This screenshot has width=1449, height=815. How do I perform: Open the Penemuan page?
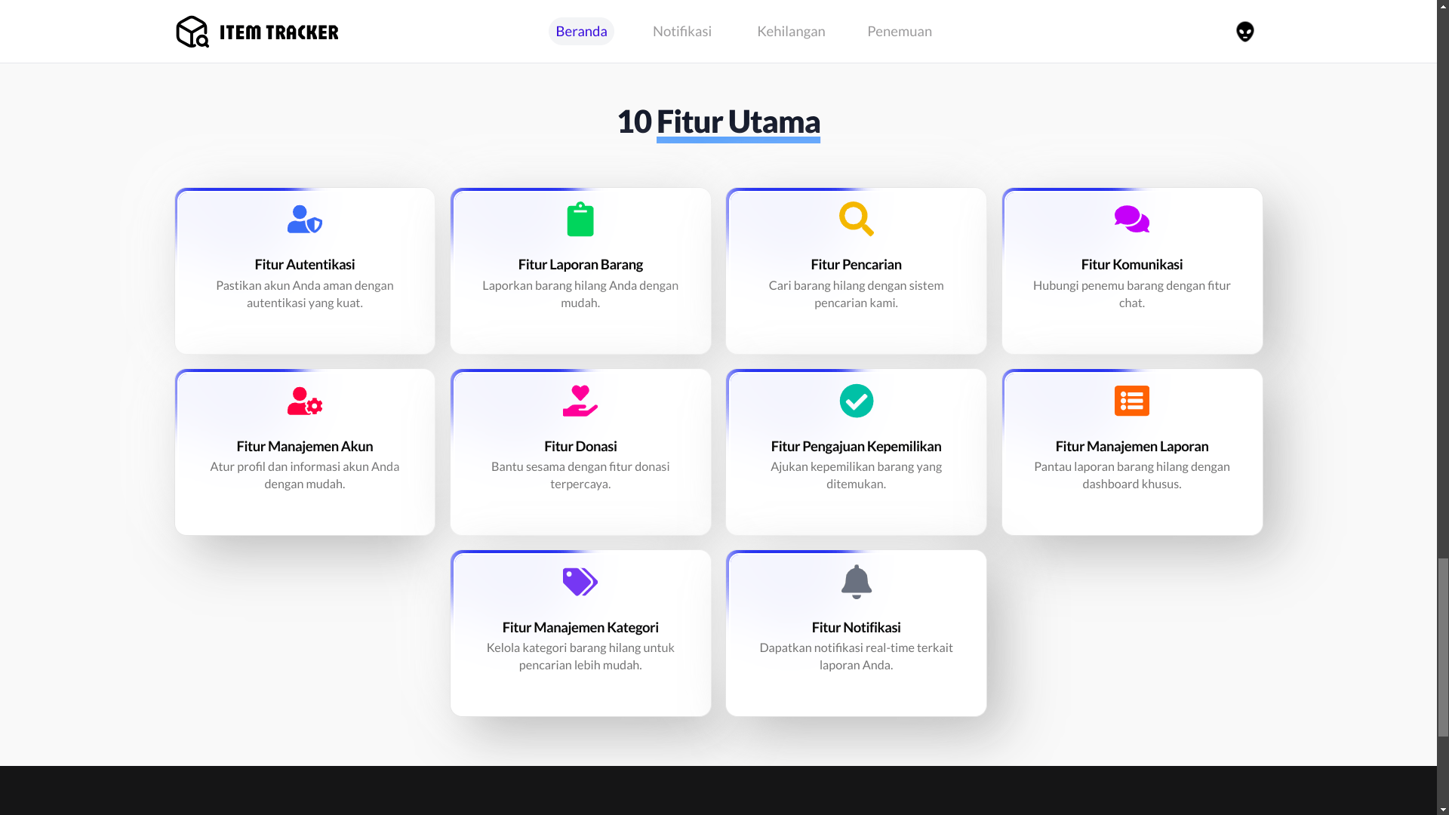click(x=899, y=31)
